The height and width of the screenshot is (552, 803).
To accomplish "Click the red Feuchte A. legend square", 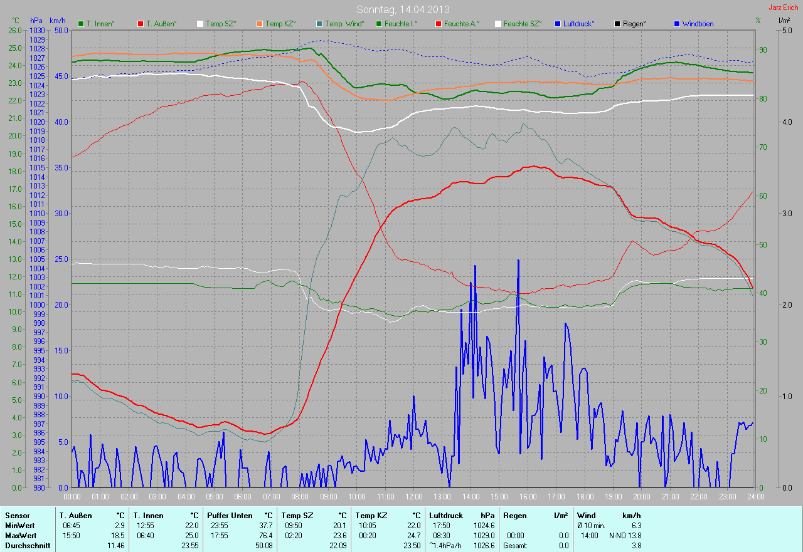I will point(438,24).
